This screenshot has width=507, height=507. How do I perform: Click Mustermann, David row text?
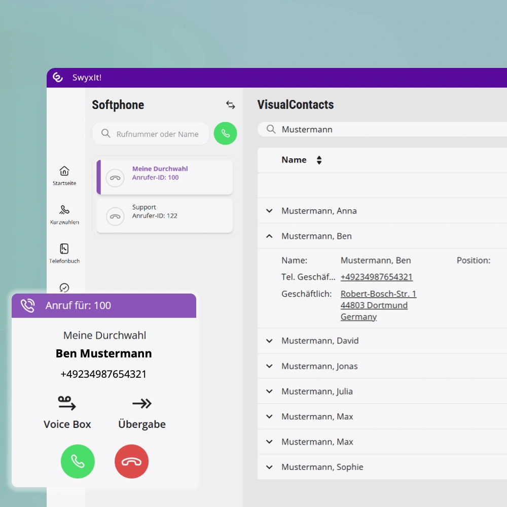[320, 341]
